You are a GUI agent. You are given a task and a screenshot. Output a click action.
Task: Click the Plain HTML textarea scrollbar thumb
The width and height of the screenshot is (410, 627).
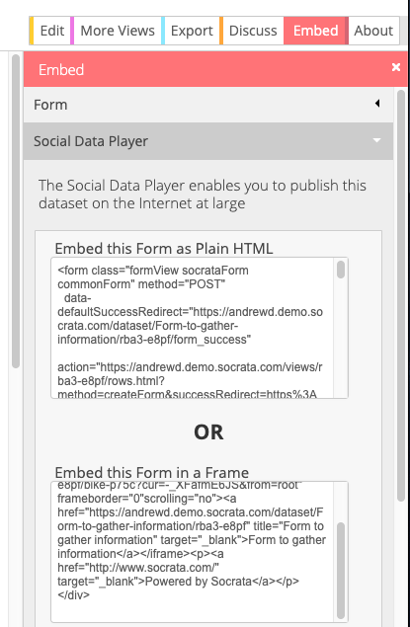[x=341, y=270]
